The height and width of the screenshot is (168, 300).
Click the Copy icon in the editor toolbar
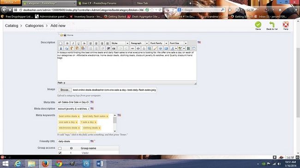(66, 48)
